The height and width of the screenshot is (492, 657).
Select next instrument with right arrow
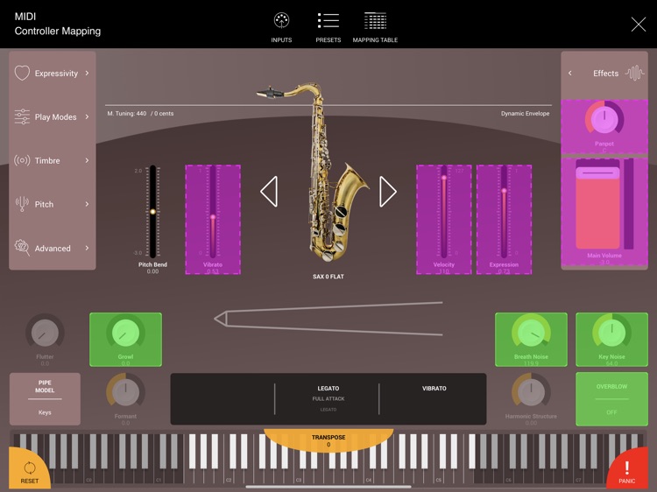(387, 192)
